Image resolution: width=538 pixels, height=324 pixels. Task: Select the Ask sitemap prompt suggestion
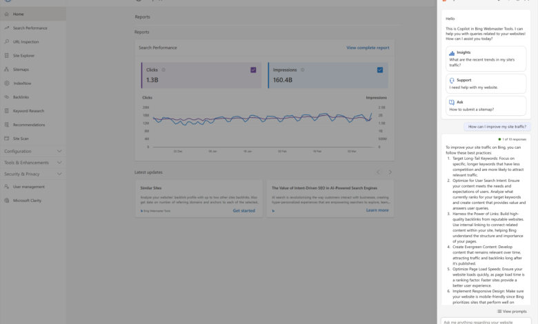click(486, 105)
